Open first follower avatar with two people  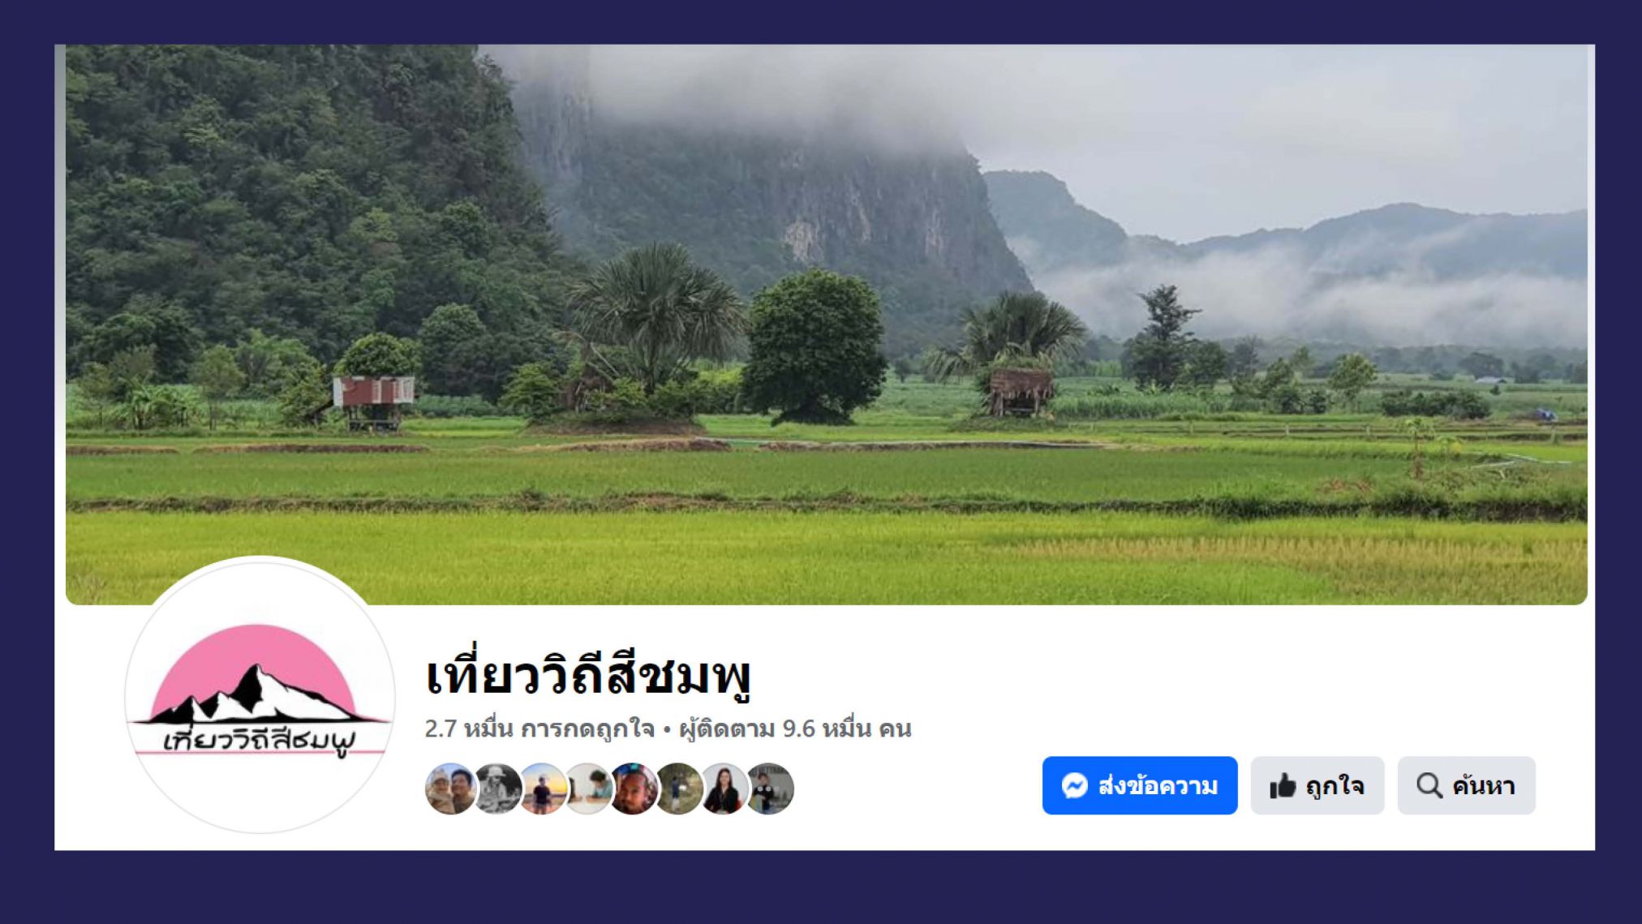[x=450, y=789]
